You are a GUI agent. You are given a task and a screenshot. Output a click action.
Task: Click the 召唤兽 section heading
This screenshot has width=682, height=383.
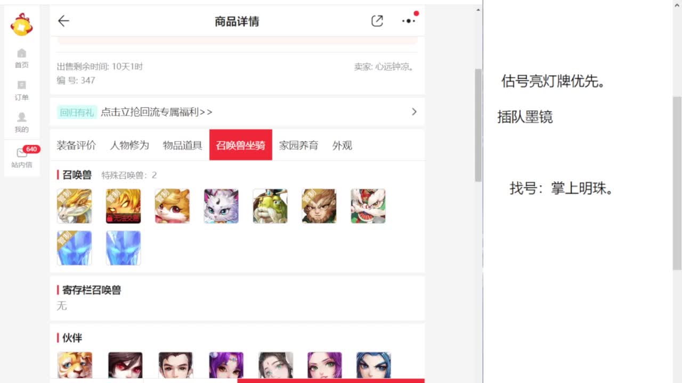coord(77,175)
